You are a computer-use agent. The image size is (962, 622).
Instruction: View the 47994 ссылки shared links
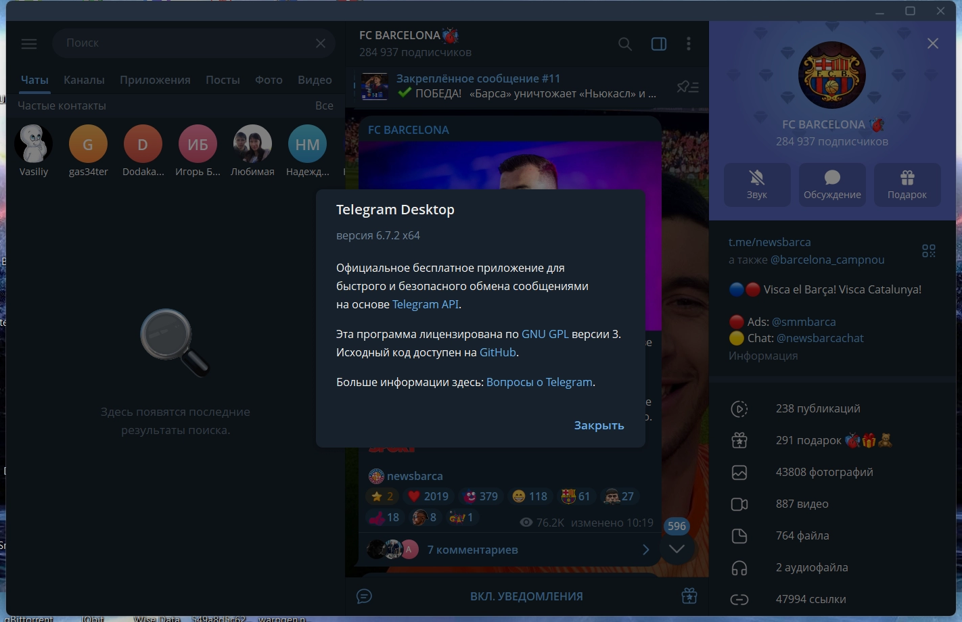click(x=833, y=599)
